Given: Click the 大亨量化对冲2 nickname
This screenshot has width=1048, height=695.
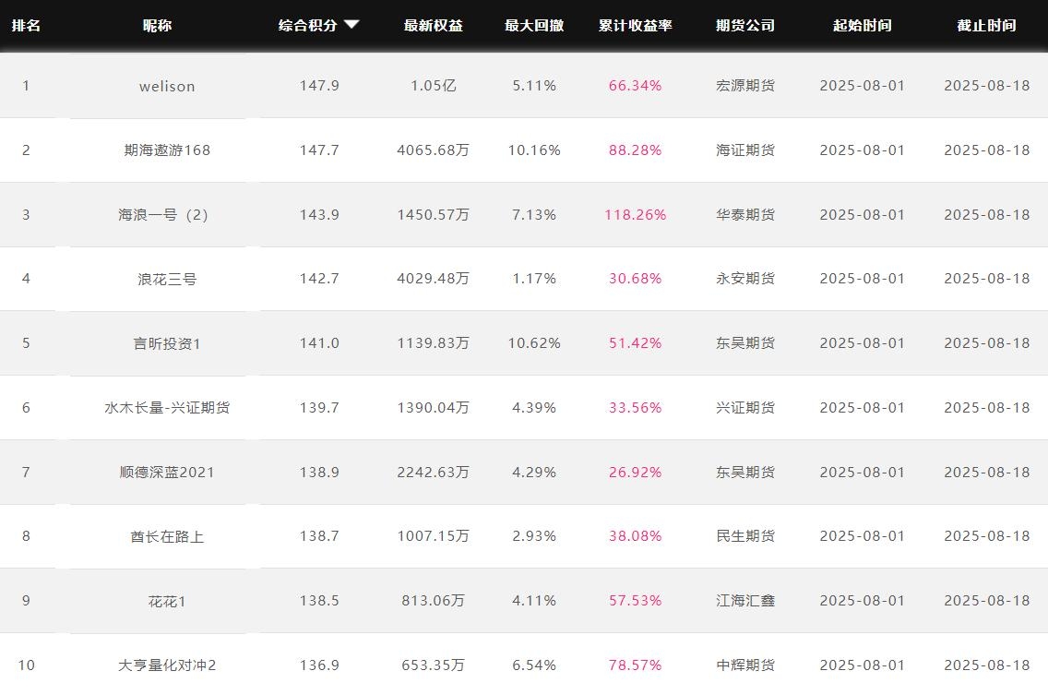Looking at the screenshot, I should [167, 665].
